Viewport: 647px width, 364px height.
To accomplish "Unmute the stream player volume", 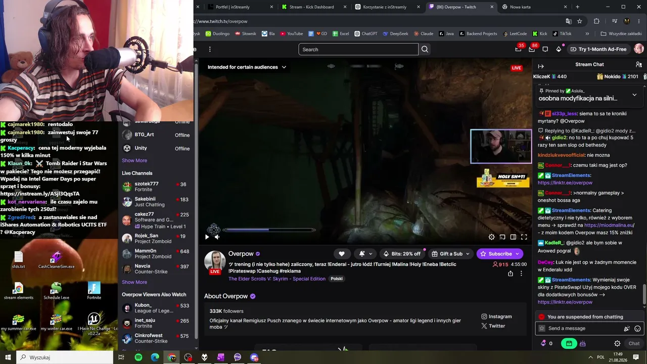I will 217,237.
